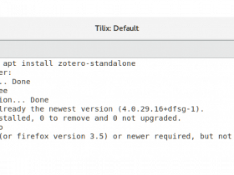Click the word firefox in the last line

33,136
